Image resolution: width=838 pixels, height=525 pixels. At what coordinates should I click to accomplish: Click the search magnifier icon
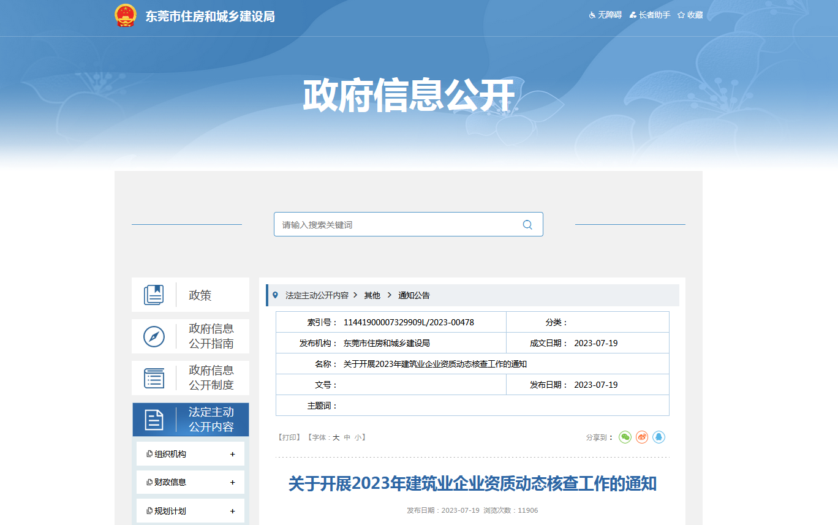click(527, 225)
